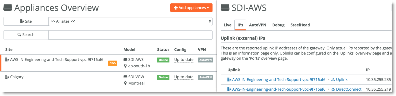The image size is (396, 96).
Task: Click the SDI-AWS model appliance icon
Action: tap(125, 60)
